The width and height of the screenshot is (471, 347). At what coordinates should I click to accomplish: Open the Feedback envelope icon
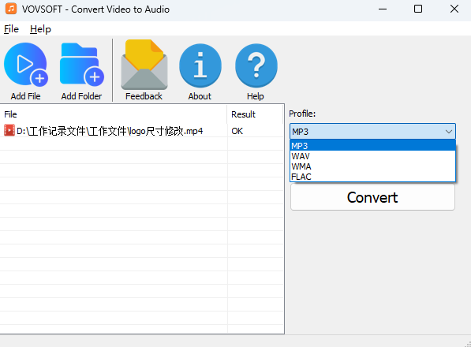coord(144,65)
